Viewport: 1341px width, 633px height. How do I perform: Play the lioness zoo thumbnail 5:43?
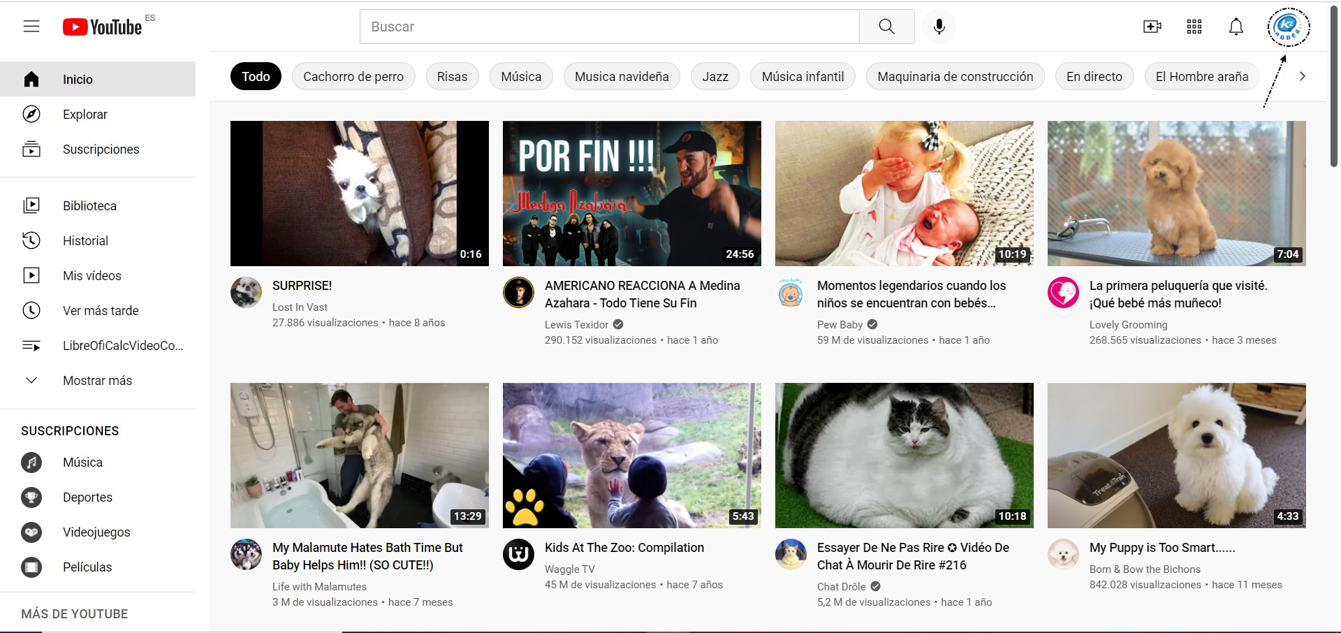[632, 456]
